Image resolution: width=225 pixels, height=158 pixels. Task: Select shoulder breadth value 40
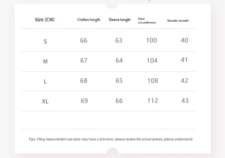[x=184, y=40]
